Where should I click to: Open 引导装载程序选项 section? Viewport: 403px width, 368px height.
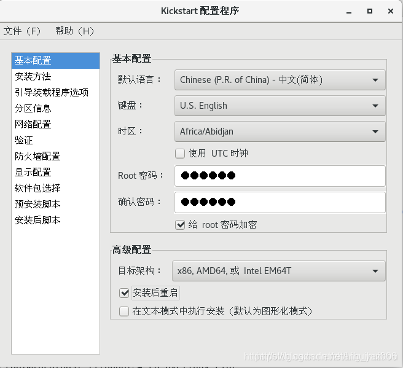[x=55, y=93]
